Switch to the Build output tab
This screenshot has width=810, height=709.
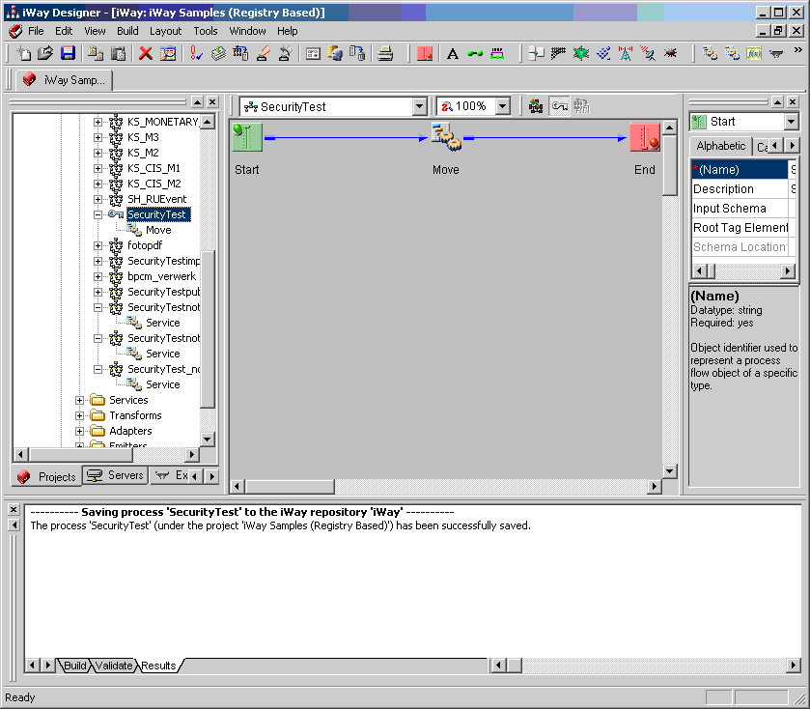click(x=75, y=666)
